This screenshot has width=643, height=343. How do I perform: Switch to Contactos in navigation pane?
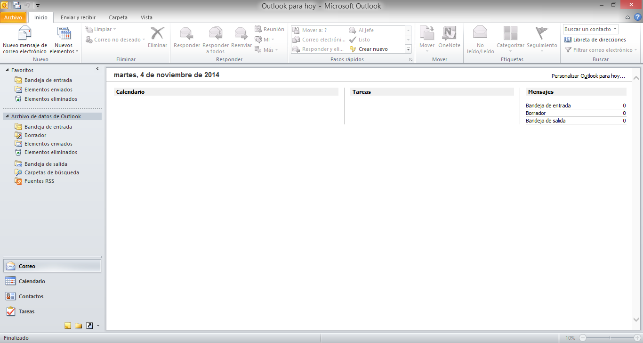[x=52, y=296]
